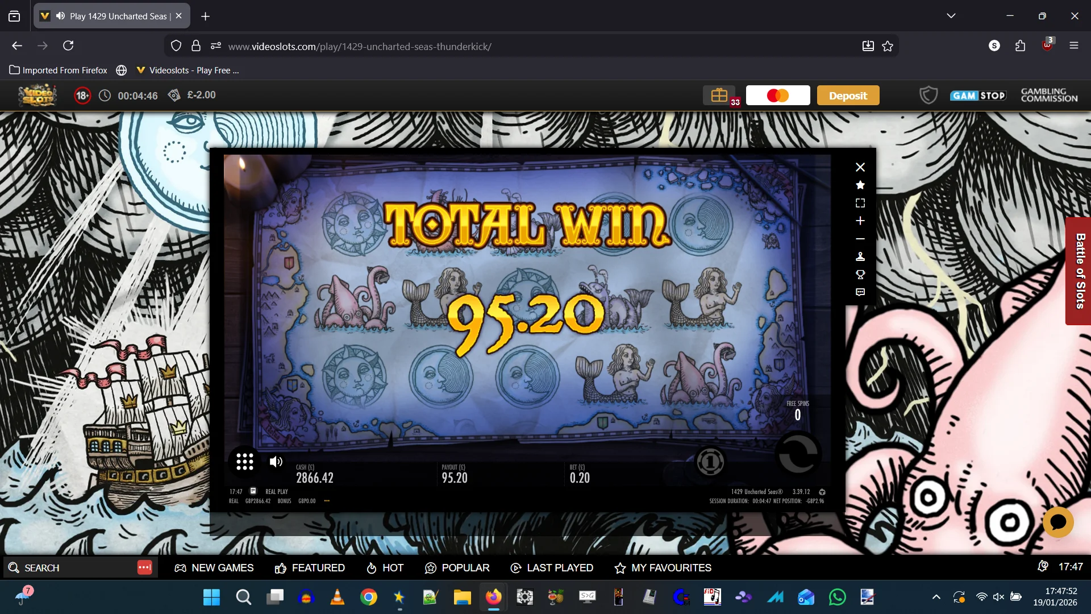Show hidden system tray icons
This screenshot has height=614, width=1091.
tap(936, 597)
